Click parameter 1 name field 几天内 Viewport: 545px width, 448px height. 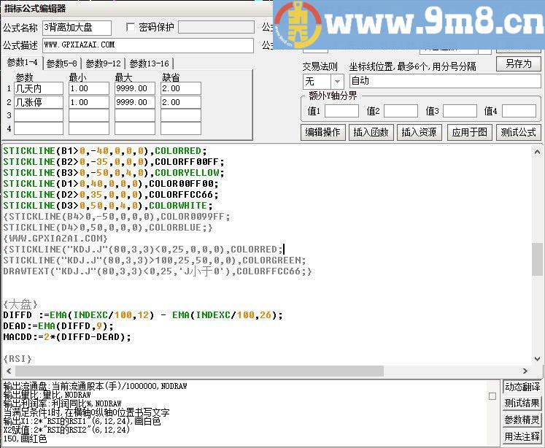[x=39, y=88]
